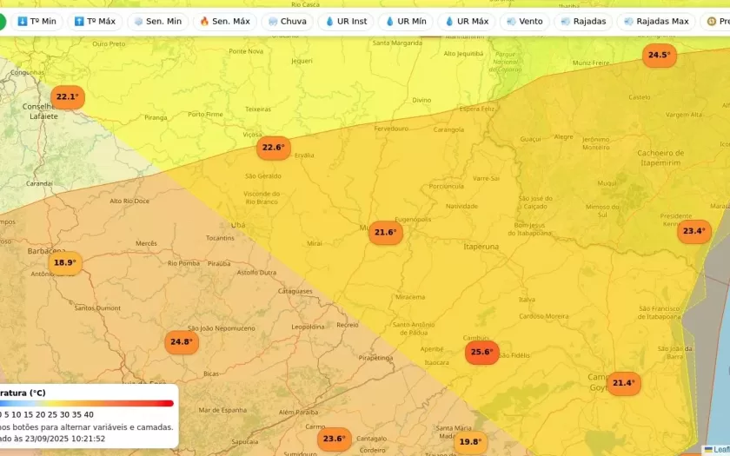The width and height of the screenshot is (730, 456).
Task: Choose the UR Máx humidity layer
Action: (467, 21)
